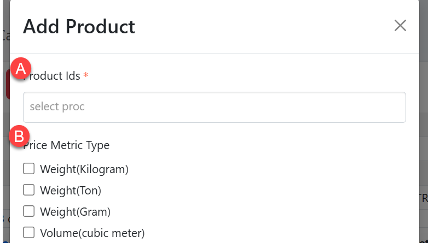Toggle the Volume(cubic meter) checkbox
The width and height of the screenshot is (428, 243).
click(28, 233)
